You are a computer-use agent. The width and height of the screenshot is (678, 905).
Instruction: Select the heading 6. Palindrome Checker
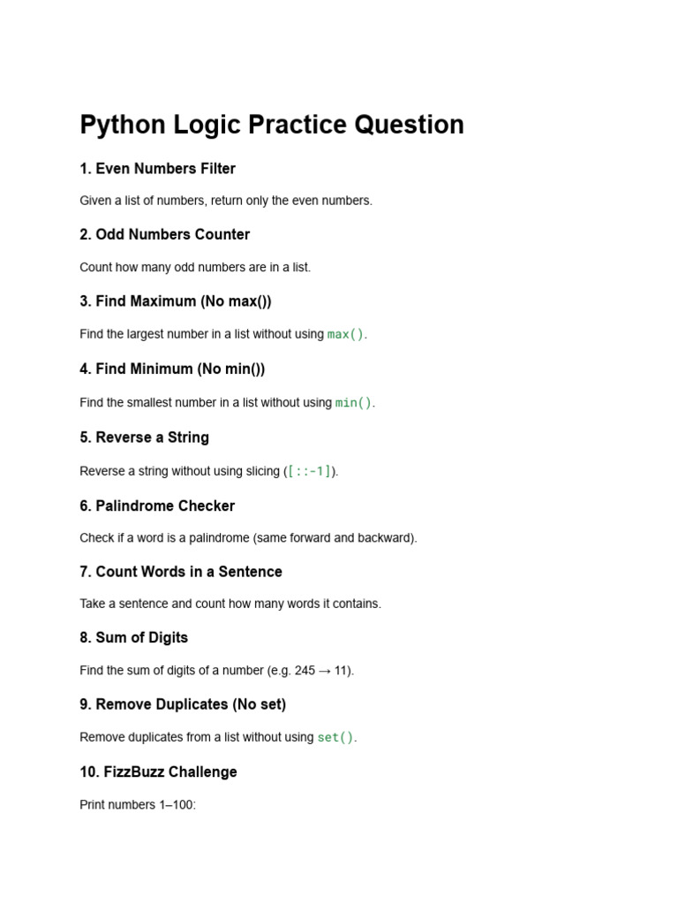(x=157, y=506)
